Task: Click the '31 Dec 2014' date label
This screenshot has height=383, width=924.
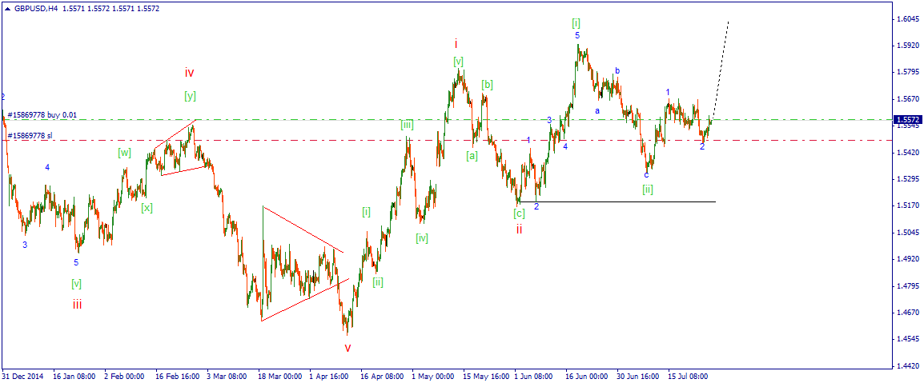Action: click(x=22, y=375)
